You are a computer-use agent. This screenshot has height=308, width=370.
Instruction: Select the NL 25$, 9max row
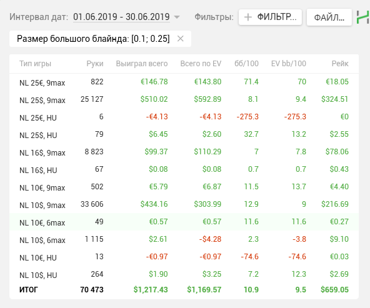[x=184, y=99]
